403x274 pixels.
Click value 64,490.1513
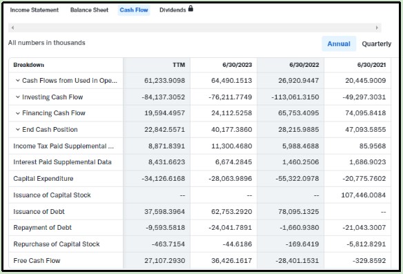coord(232,81)
